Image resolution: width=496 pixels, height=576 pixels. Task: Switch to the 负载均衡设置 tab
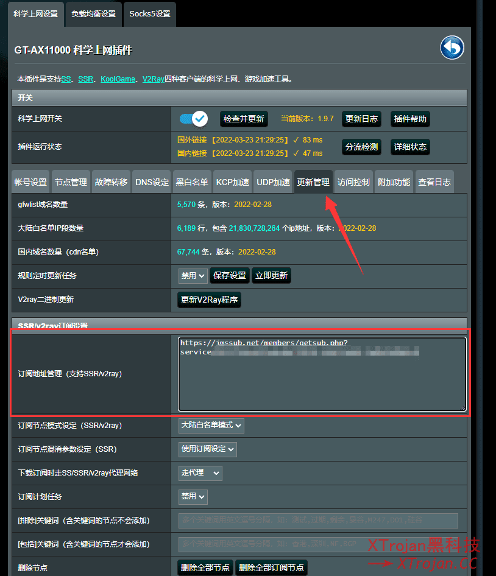(x=93, y=14)
